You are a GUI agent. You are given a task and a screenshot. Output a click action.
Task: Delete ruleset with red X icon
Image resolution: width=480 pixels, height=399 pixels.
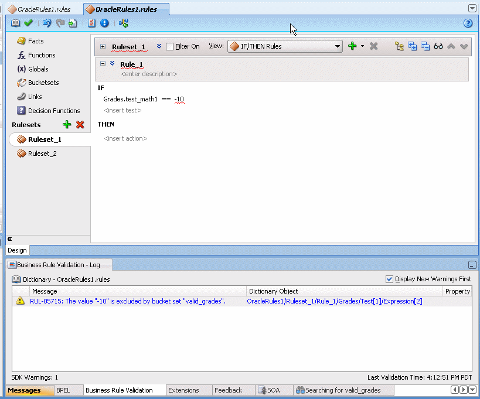pyautogui.click(x=80, y=124)
